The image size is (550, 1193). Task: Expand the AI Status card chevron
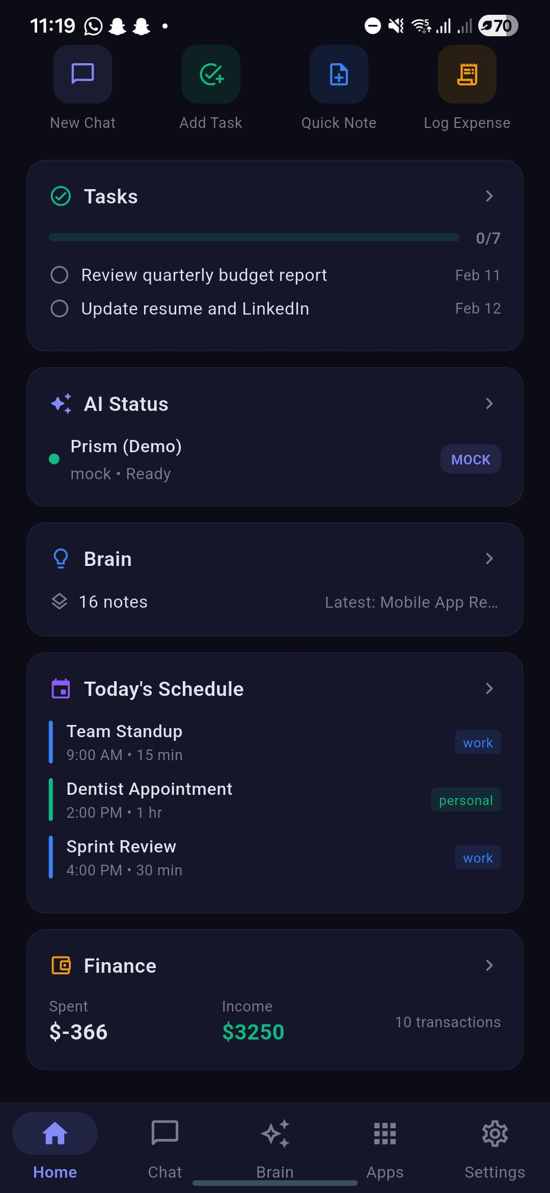pos(489,404)
